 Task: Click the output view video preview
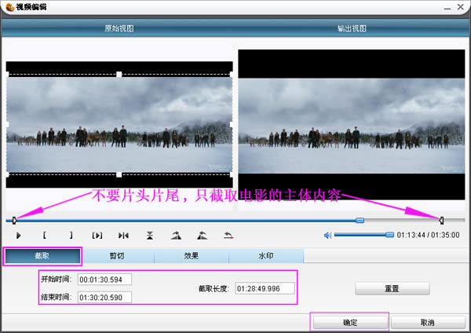click(352, 124)
